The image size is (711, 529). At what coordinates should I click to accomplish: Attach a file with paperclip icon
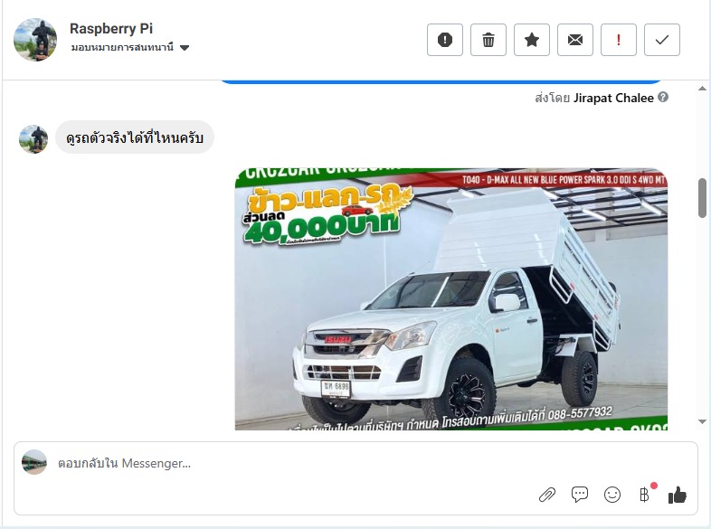point(547,495)
